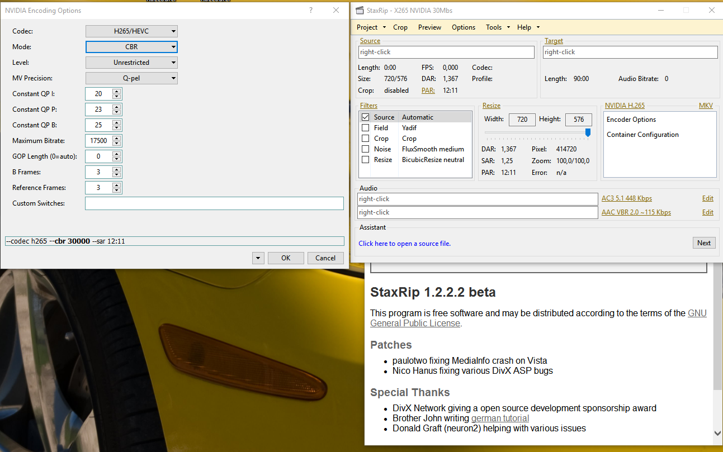The height and width of the screenshot is (452, 723).
Task: Click the StaxRip app icon in title bar
Action: coord(360,11)
